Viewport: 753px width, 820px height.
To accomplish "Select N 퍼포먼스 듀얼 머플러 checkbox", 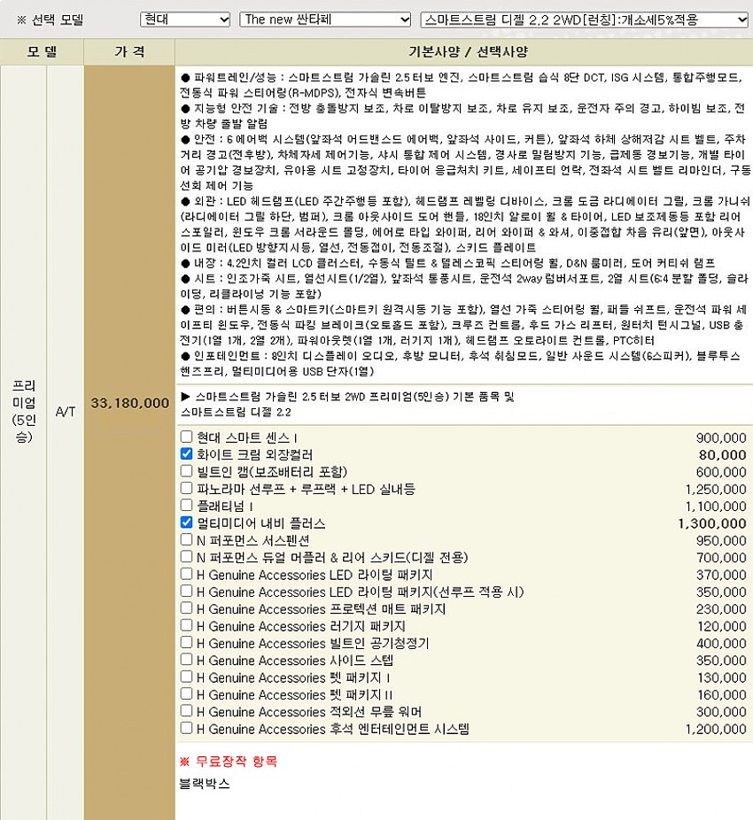I will 186,557.
